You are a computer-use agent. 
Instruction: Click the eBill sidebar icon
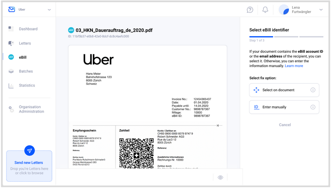click(11, 57)
